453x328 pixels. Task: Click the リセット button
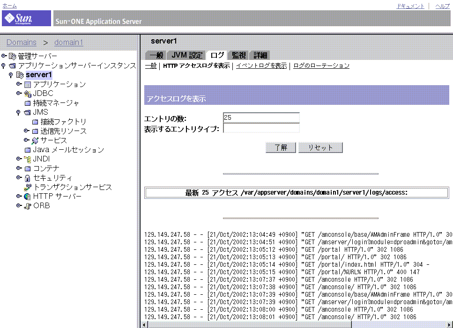320,147
